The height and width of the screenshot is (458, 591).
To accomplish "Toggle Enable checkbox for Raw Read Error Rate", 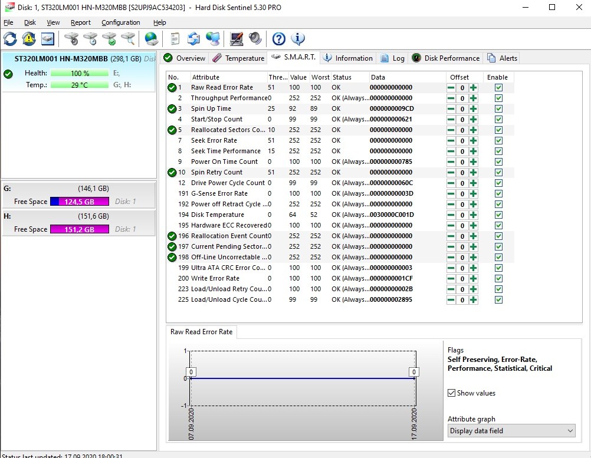I will click(498, 88).
